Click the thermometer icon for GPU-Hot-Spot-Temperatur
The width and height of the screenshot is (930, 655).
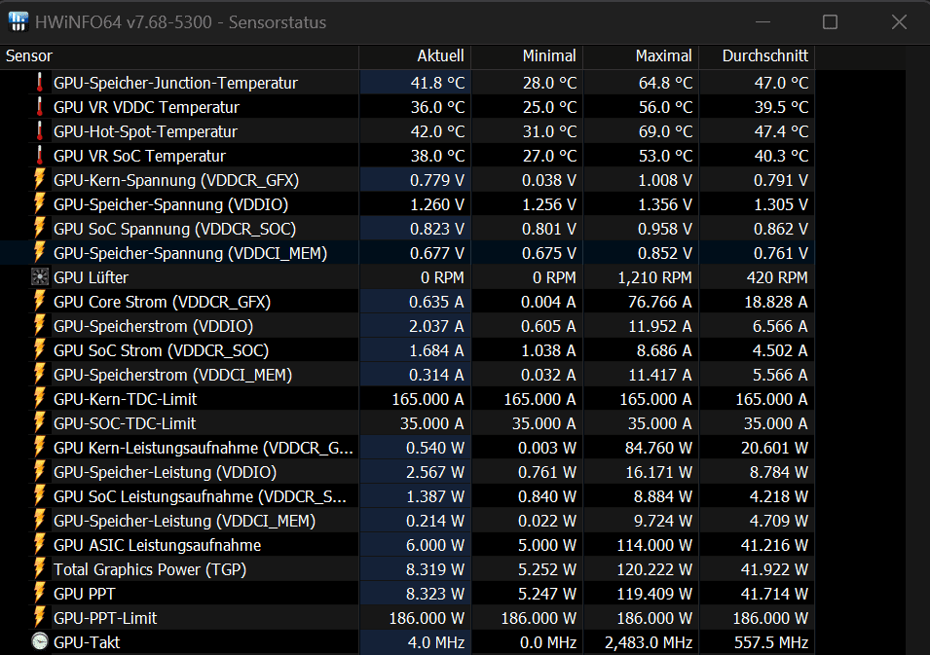click(x=40, y=131)
